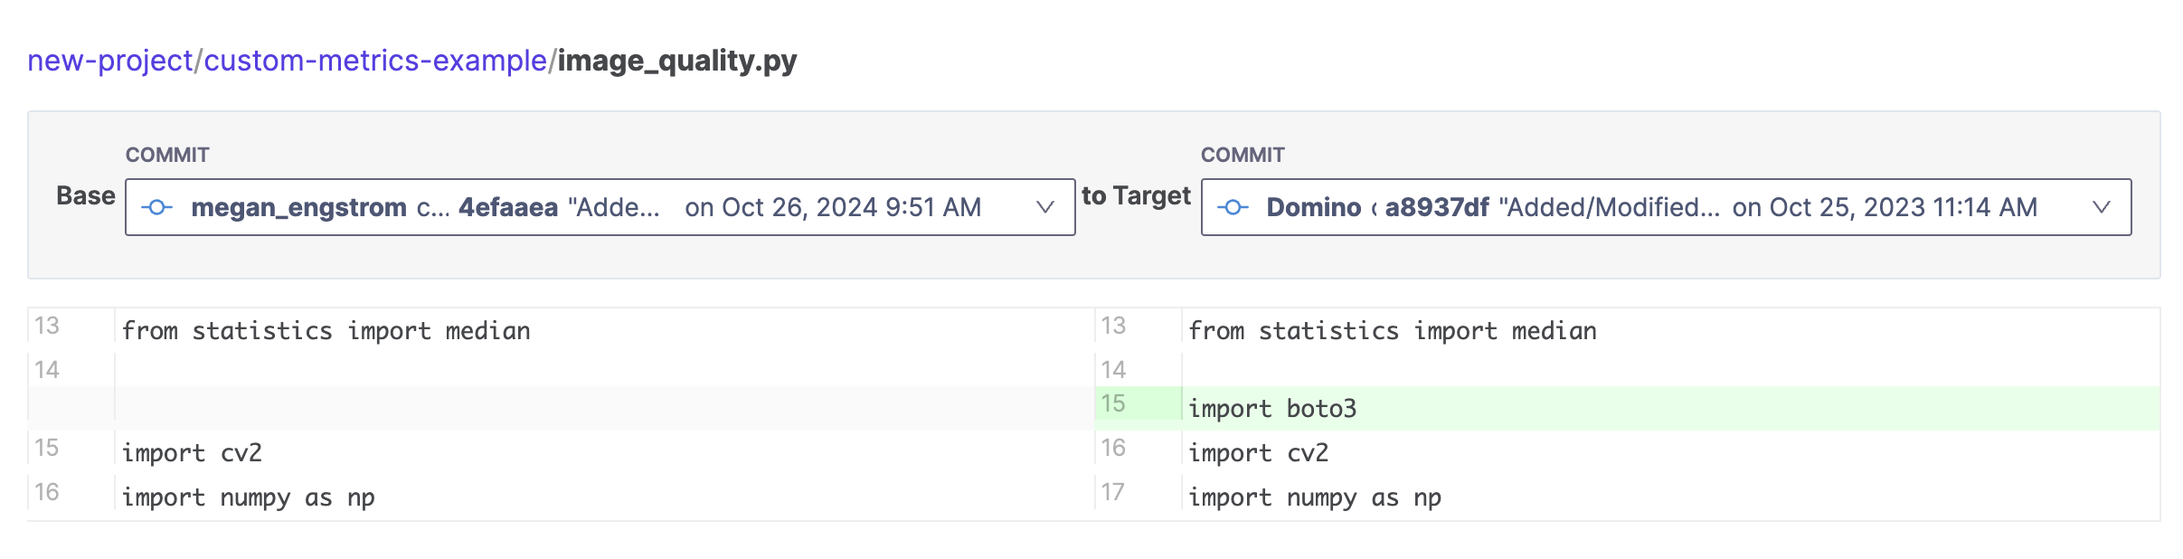This screenshot has width=2183, height=559.
Task: Click 'from statistics import median' in base pane
Action: click(326, 331)
